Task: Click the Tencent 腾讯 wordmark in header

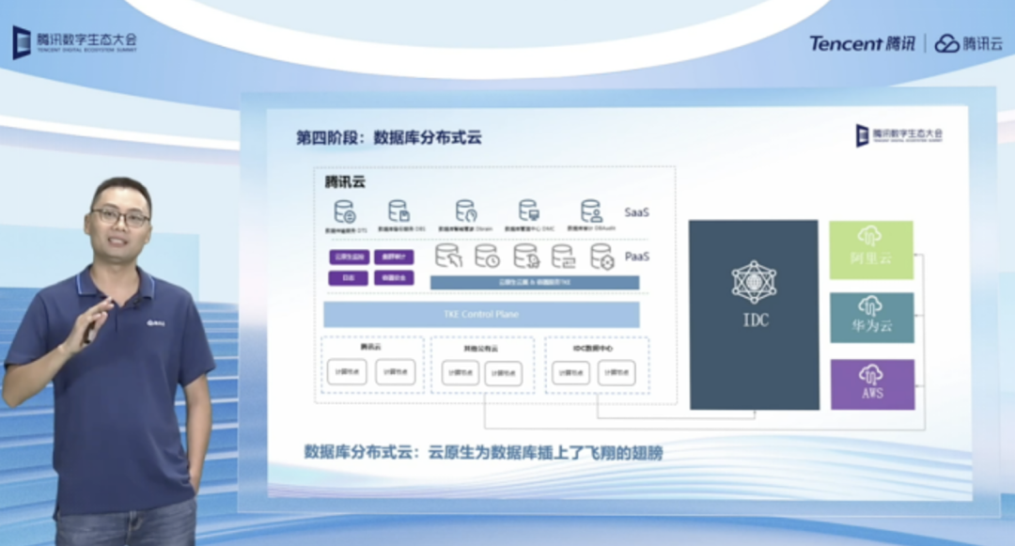Action: (862, 43)
